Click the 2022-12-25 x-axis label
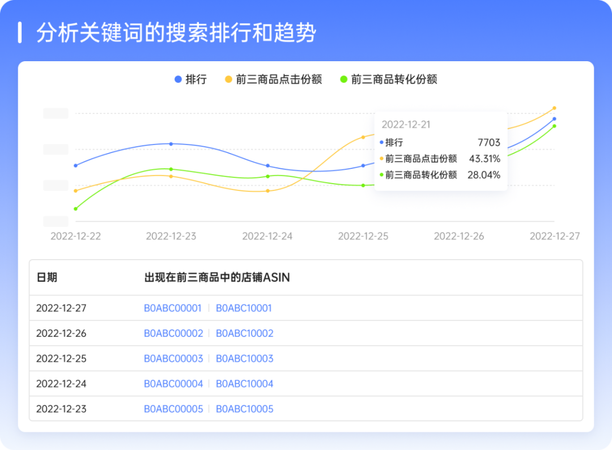This screenshot has width=612, height=450. (x=363, y=236)
